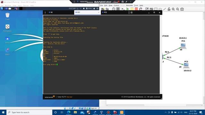The image size is (205, 115).
Task: Select draw rectangle tool in GNS3
Action: pyautogui.click(x=156, y=9)
